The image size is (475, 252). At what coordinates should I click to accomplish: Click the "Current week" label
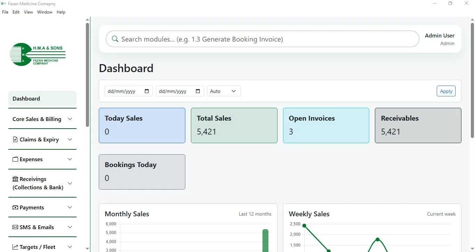point(441,214)
